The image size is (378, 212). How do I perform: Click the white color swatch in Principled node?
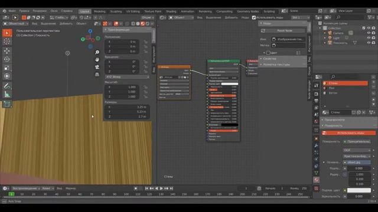pyautogui.click(x=230, y=84)
